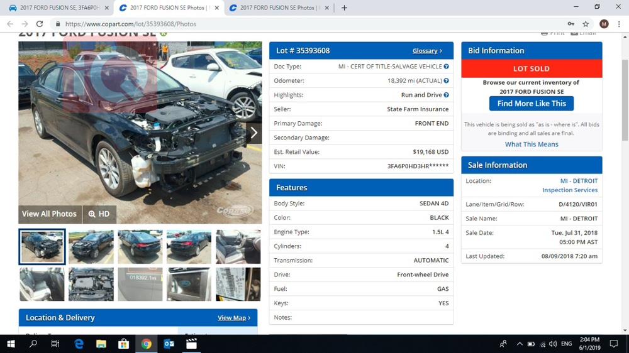The image size is (629, 353).
Task: Open the volume control in system tray
Action: click(x=553, y=344)
